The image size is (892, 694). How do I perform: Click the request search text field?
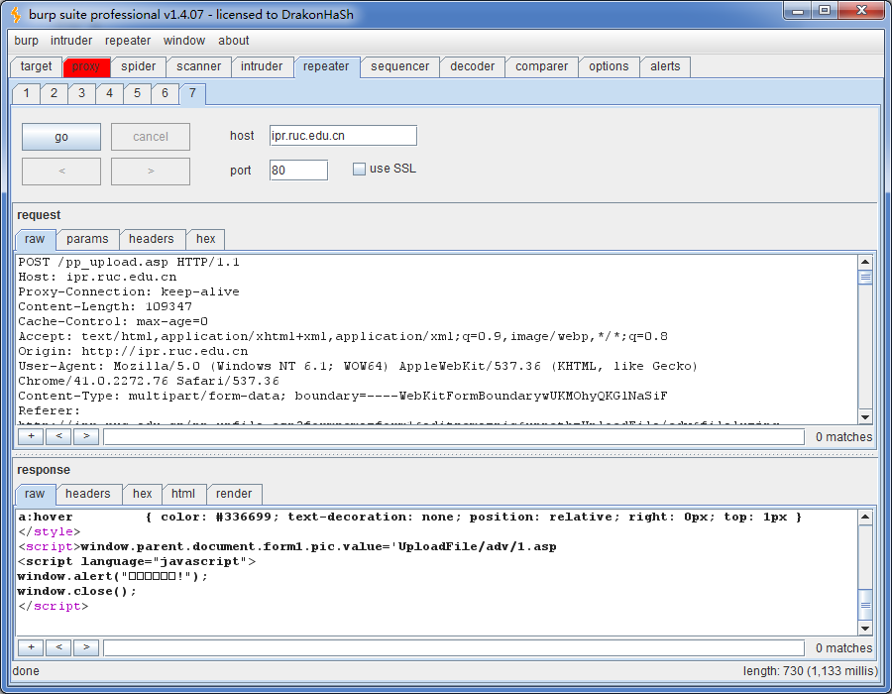(454, 437)
